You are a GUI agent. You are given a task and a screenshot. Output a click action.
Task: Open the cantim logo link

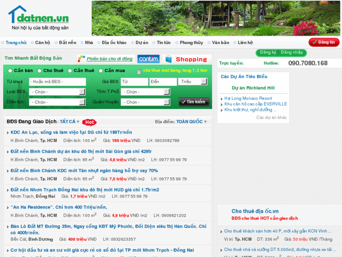[x=148, y=59]
